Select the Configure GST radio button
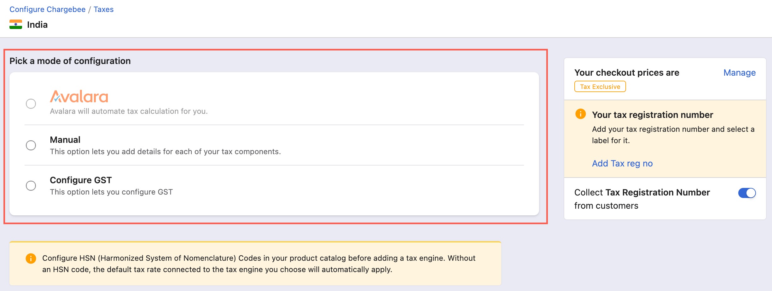 coord(31,186)
